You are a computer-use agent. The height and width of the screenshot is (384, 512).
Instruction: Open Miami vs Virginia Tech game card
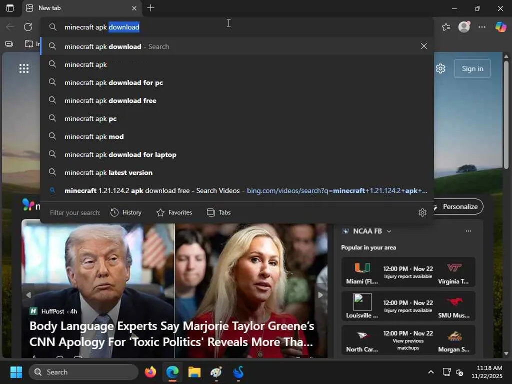[x=408, y=272]
